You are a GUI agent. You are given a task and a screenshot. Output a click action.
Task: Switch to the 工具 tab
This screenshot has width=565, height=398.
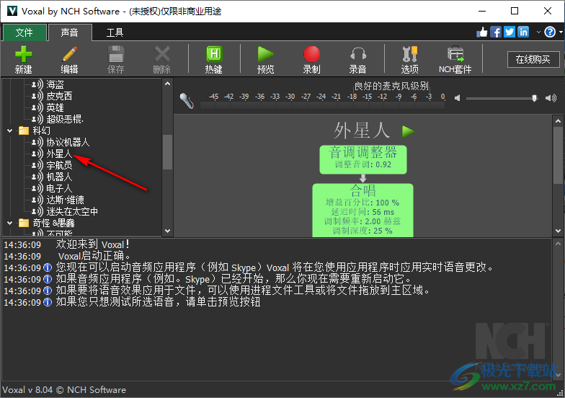(x=115, y=33)
